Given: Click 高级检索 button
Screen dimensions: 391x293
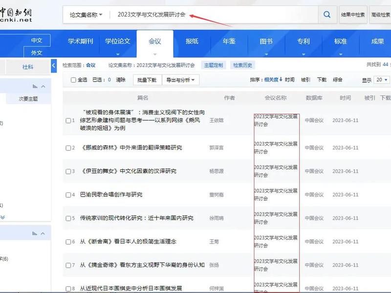Looking at the screenshot, I should [380, 15].
